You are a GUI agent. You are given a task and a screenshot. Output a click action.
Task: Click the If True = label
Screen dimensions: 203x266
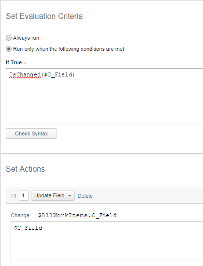[x=16, y=62]
